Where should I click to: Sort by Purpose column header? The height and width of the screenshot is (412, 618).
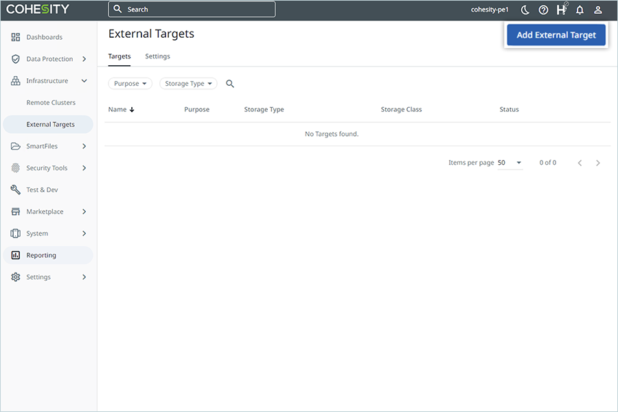(x=196, y=110)
